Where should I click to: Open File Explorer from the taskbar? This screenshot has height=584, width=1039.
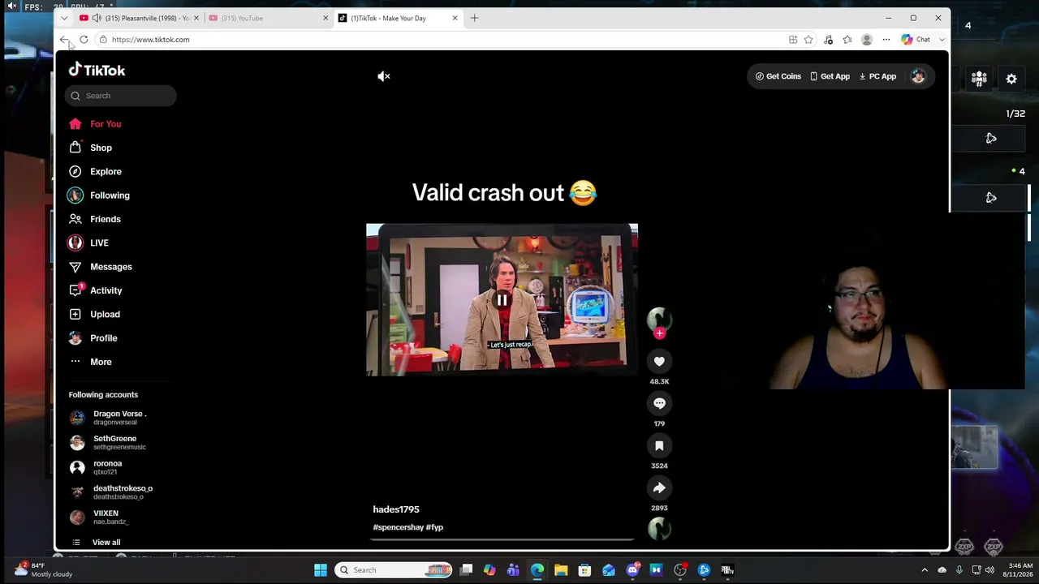click(x=561, y=570)
